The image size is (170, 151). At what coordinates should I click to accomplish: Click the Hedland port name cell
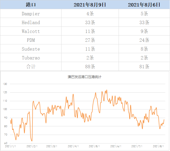[x=31, y=22]
